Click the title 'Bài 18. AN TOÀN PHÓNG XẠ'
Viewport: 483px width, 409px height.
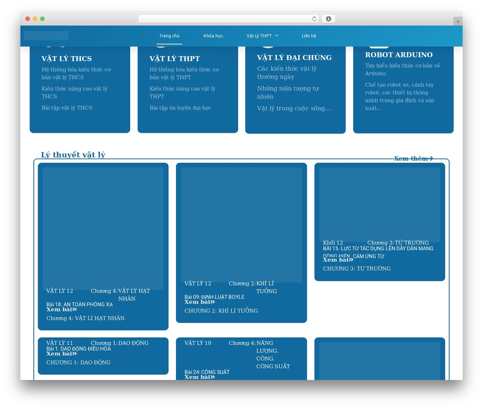(x=80, y=304)
